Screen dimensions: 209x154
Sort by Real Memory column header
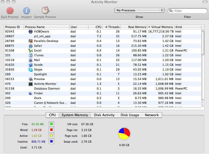tap(134, 27)
